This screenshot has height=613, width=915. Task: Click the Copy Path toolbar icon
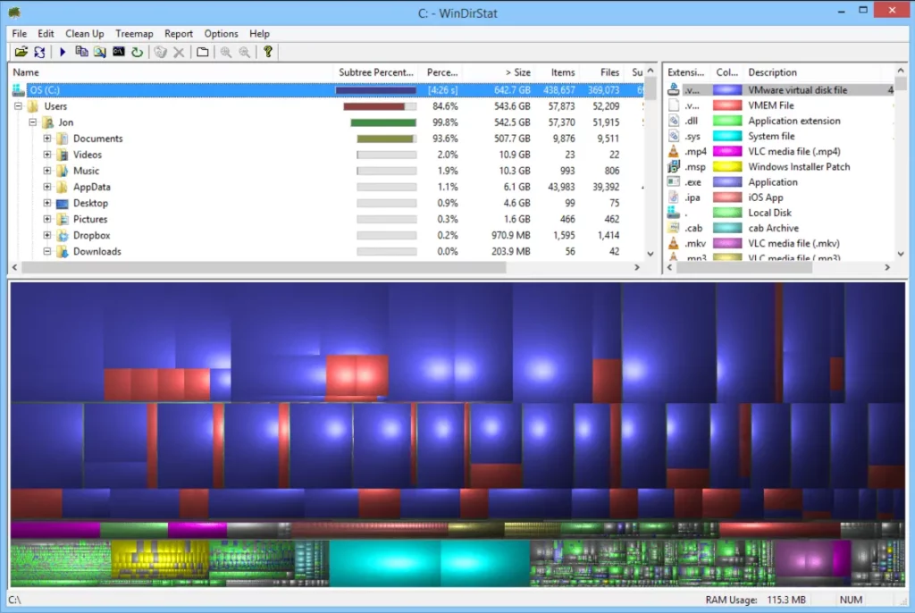coord(80,51)
